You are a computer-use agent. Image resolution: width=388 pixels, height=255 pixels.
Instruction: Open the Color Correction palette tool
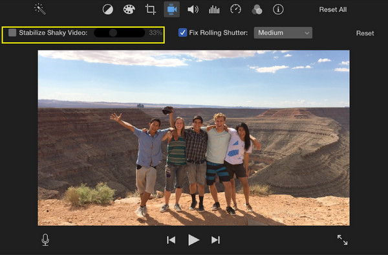pyautogui.click(x=129, y=10)
